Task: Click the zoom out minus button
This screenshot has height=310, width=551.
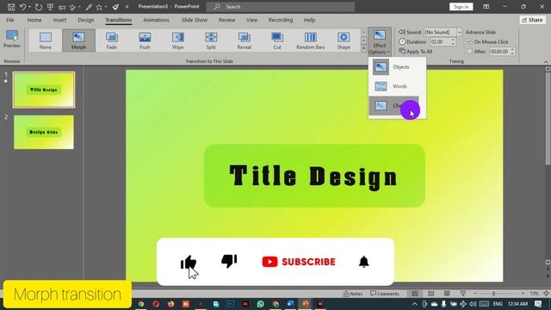Action: [x=475, y=294]
